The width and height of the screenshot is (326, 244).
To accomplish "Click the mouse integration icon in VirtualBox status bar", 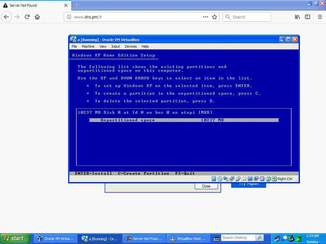I will point(268,179).
